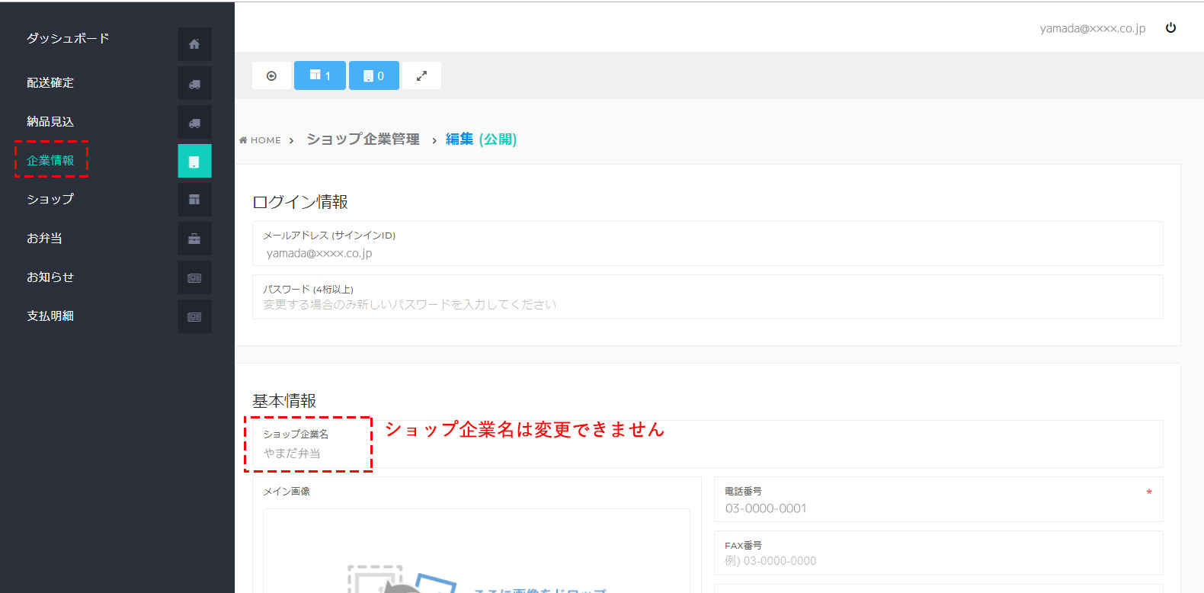1204x593 pixels.
Task: Click the teal building icon beside 企業情報
Action: click(x=194, y=162)
